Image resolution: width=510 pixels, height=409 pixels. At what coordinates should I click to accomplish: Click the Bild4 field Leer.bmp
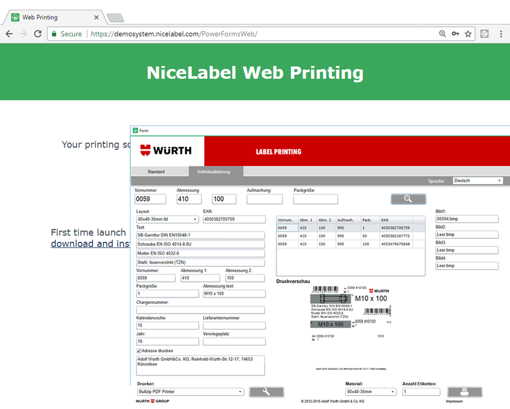coord(467,265)
